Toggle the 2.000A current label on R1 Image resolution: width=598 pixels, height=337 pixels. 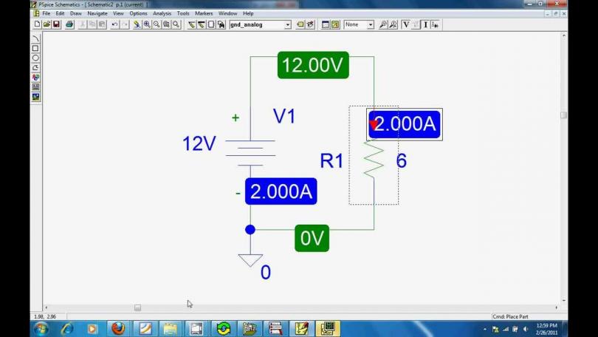point(405,124)
